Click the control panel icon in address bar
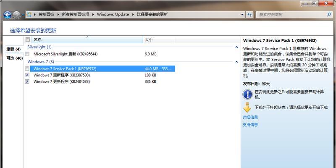This screenshot has height=168, width=336. click(29, 15)
